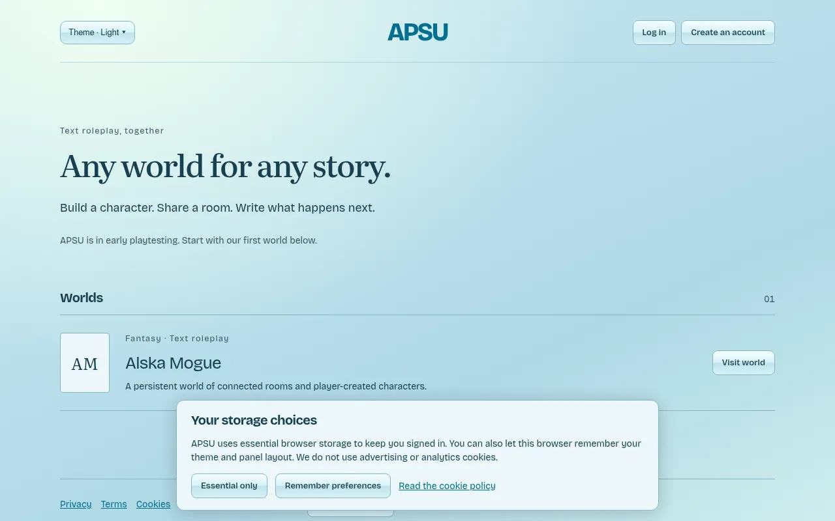Choose Essential only storage option
835x521 pixels.
pyautogui.click(x=229, y=486)
